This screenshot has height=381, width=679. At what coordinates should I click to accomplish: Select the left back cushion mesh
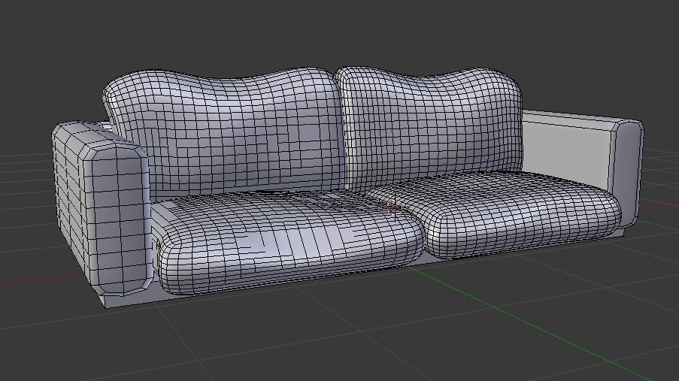point(225,135)
